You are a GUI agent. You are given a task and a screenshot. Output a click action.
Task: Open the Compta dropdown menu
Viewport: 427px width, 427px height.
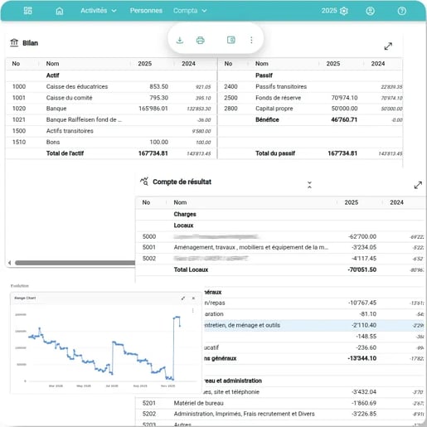pos(190,11)
